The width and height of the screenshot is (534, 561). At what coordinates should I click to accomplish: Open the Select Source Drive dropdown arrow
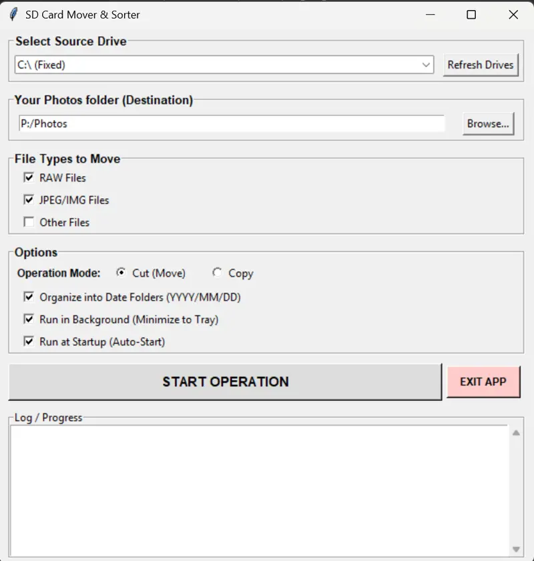pos(427,65)
